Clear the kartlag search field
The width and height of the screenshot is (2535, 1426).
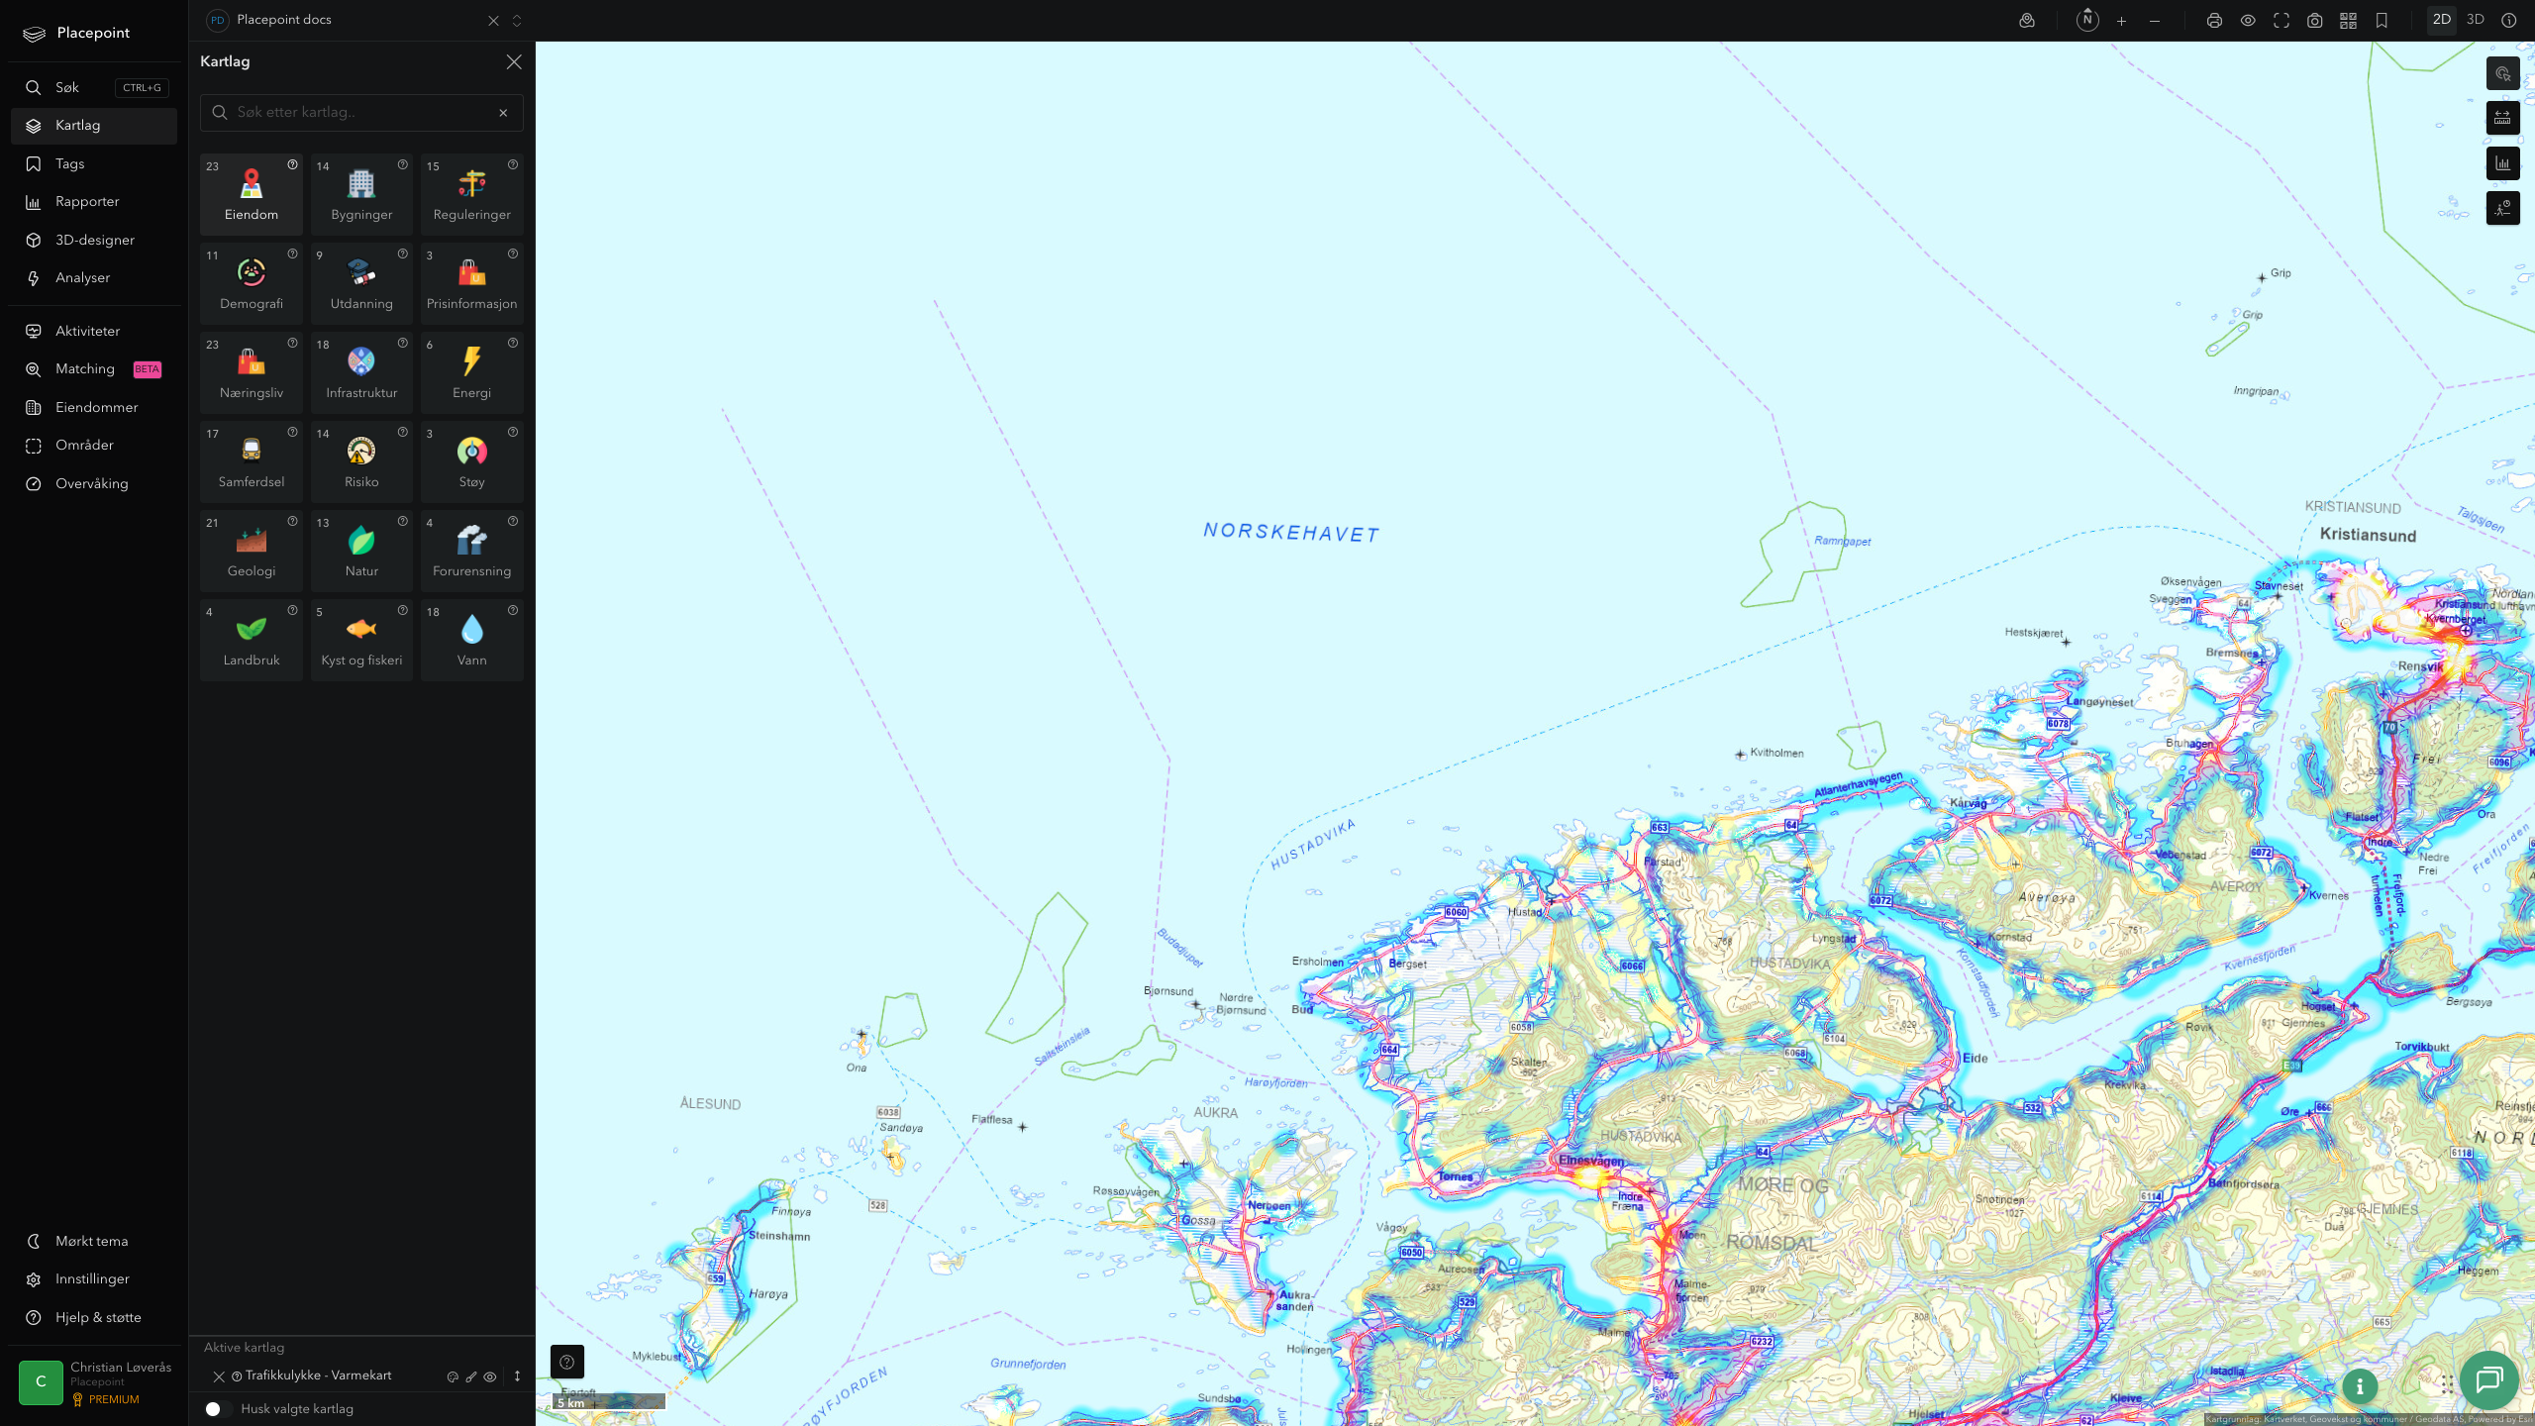pos(503,113)
